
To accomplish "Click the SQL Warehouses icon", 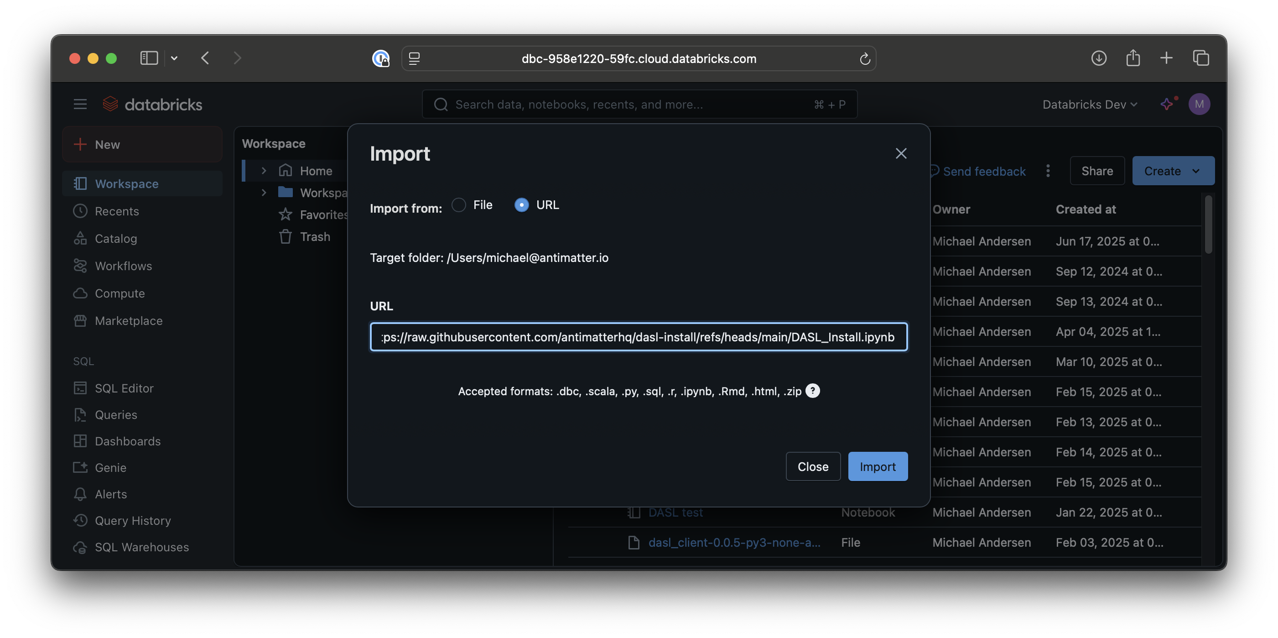I will point(80,547).
